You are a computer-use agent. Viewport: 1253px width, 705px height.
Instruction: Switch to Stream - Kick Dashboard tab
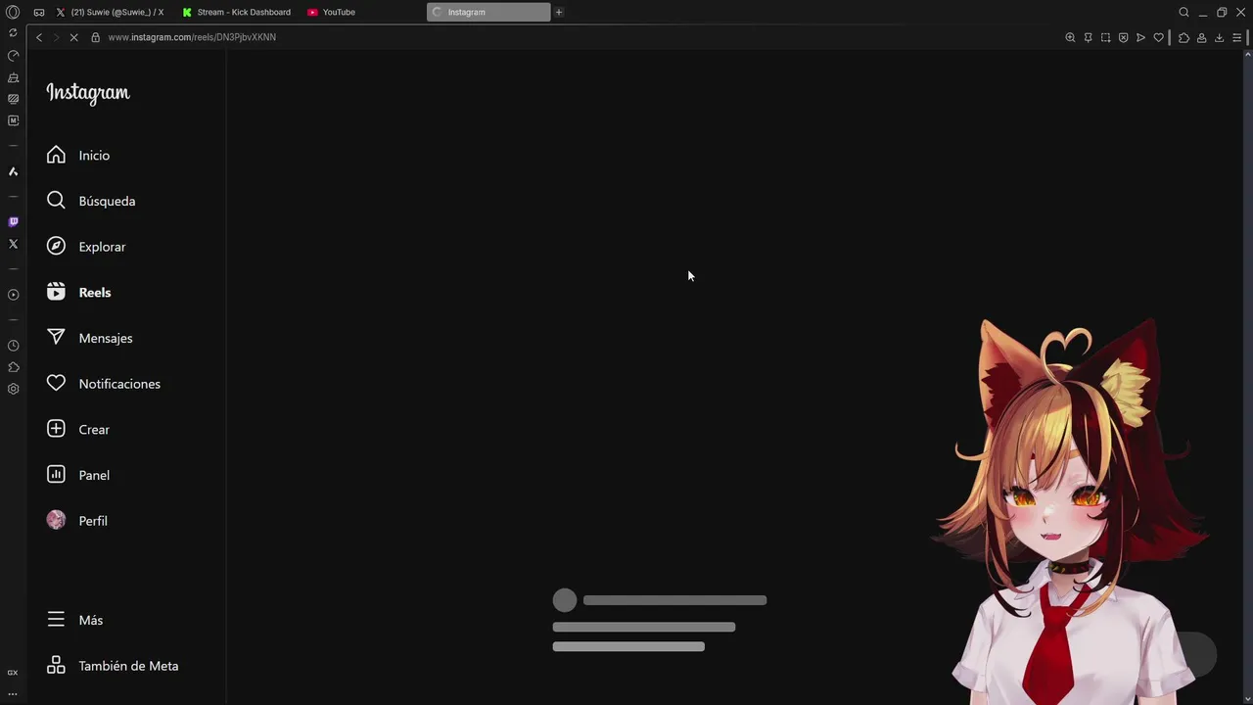point(237,12)
